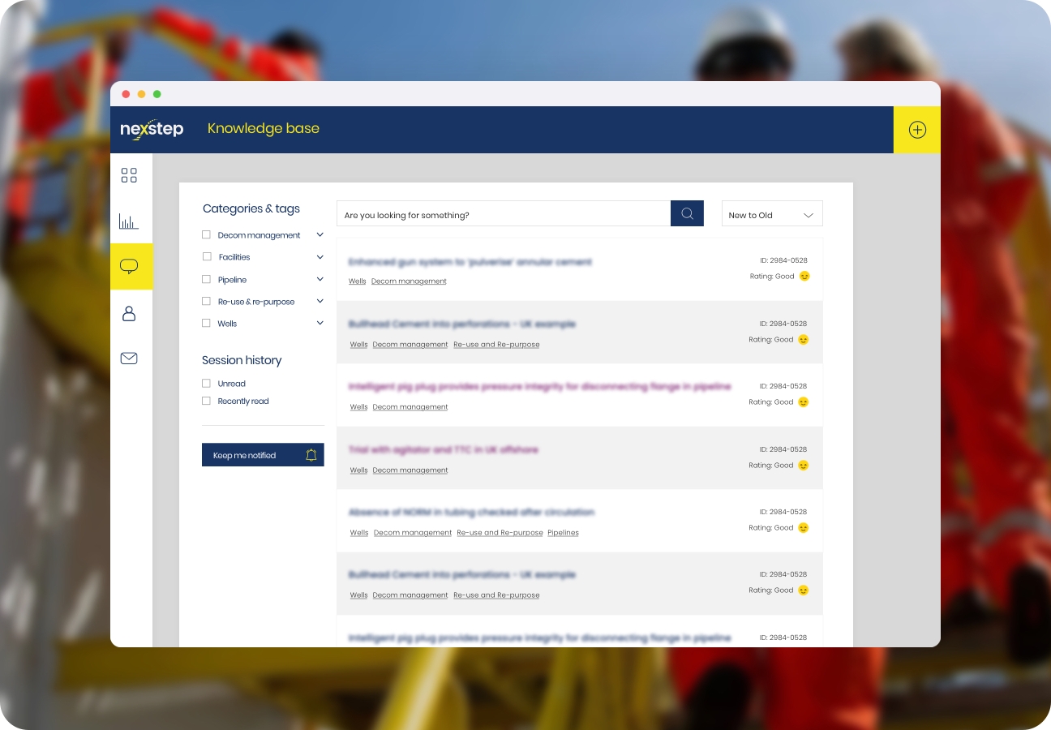Open the envelope mail icon in sidebar
Screen dimensions: 1051x730
click(x=129, y=358)
